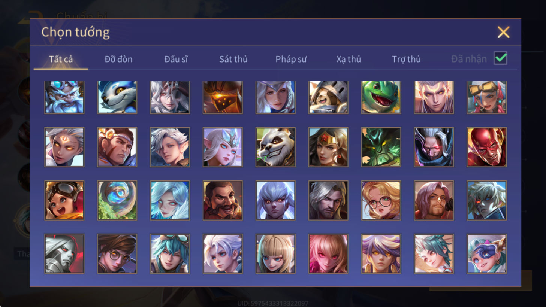Choose the mustached brown-haired man hero

[x=223, y=200]
